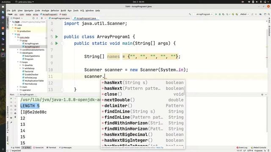The height and width of the screenshot is (152, 271).
Task: Collapse the loops package node
Action: point(18,62)
